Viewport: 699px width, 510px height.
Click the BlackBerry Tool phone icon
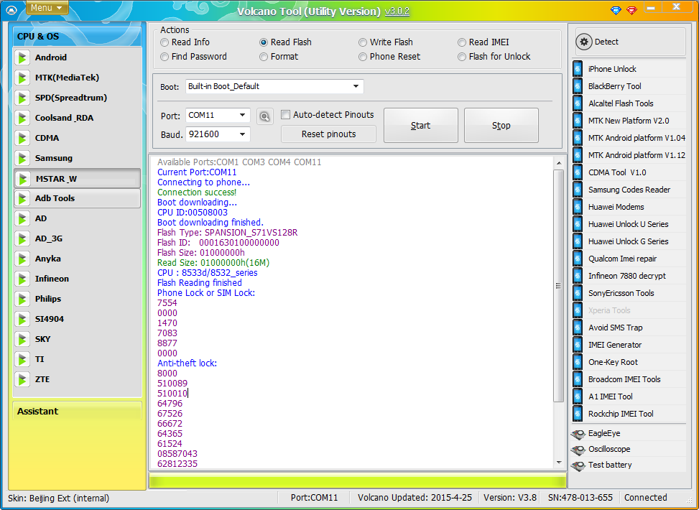(x=578, y=86)
